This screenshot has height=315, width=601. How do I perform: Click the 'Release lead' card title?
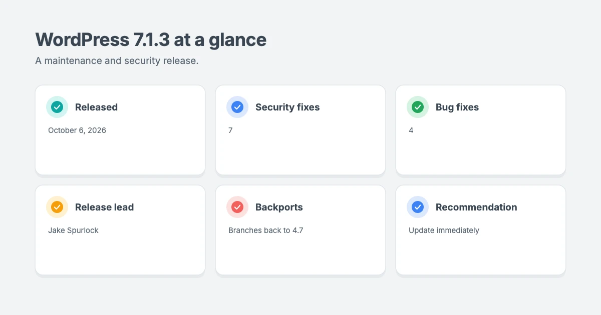tap(104, 207)
